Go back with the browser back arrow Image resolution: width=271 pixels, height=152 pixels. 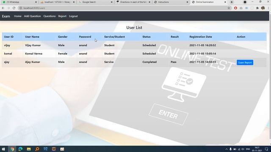pyautogui.click(x=3, y=8)
